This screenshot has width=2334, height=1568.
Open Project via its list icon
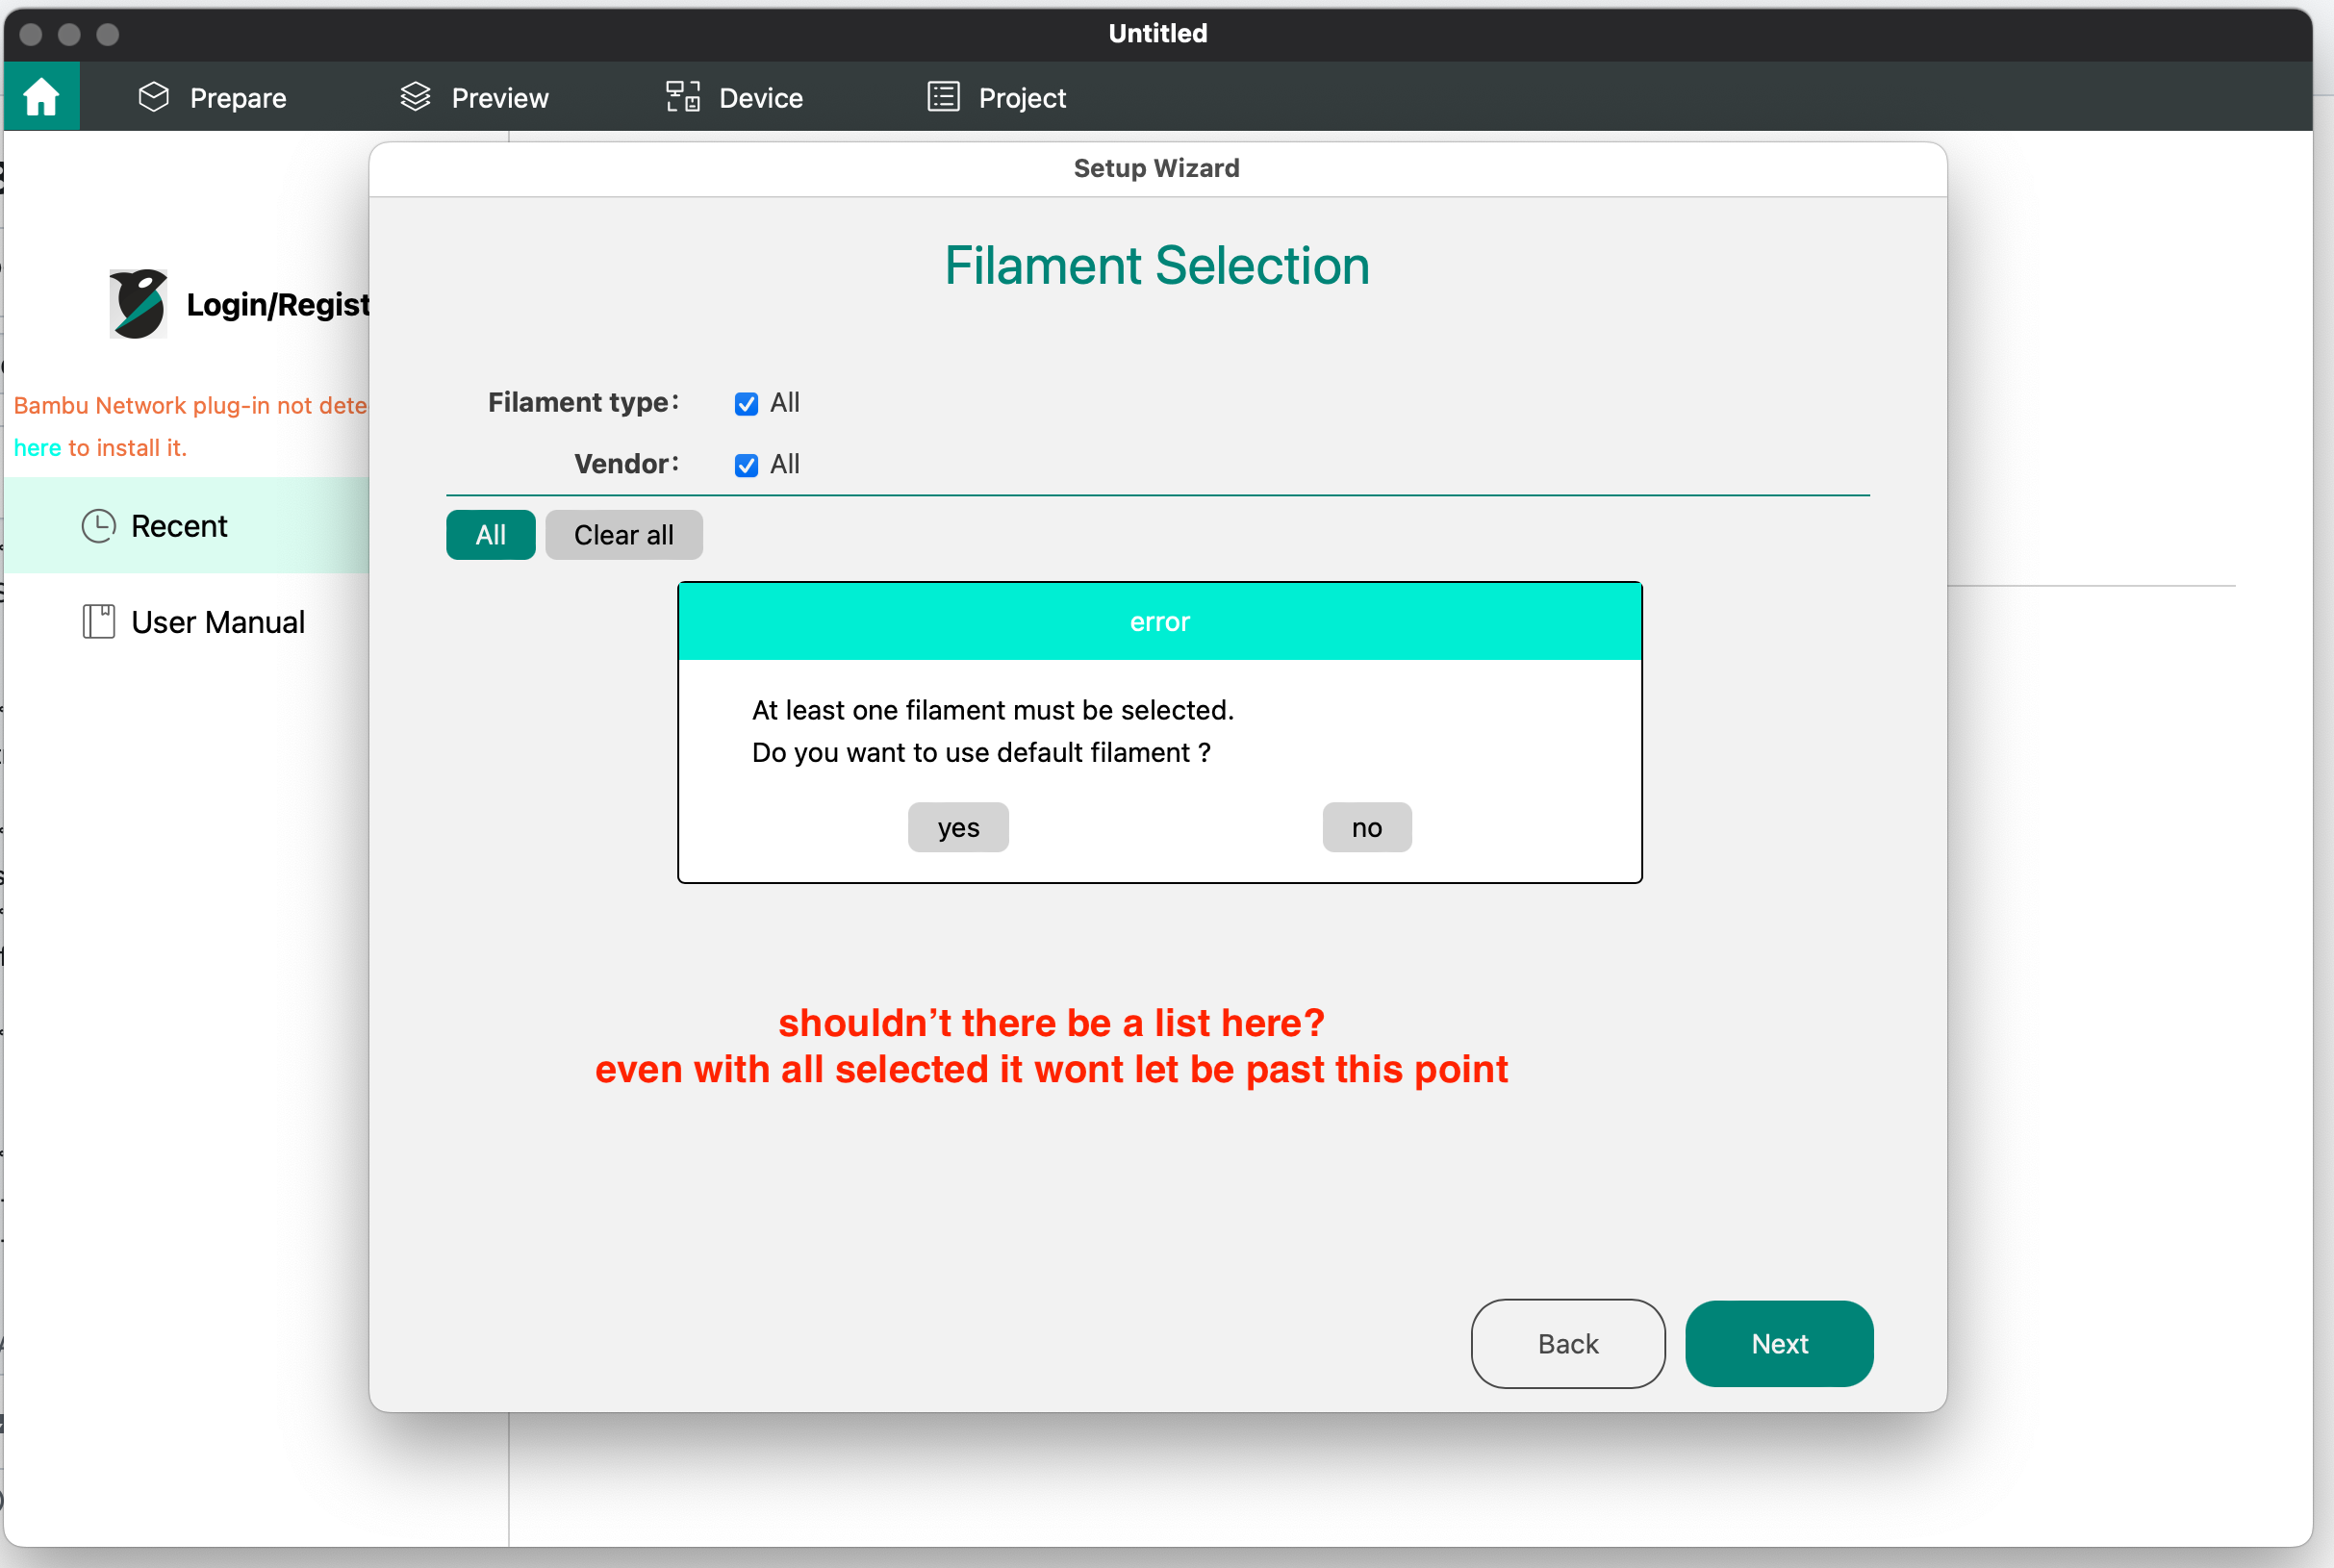click(x=941, y=96)
